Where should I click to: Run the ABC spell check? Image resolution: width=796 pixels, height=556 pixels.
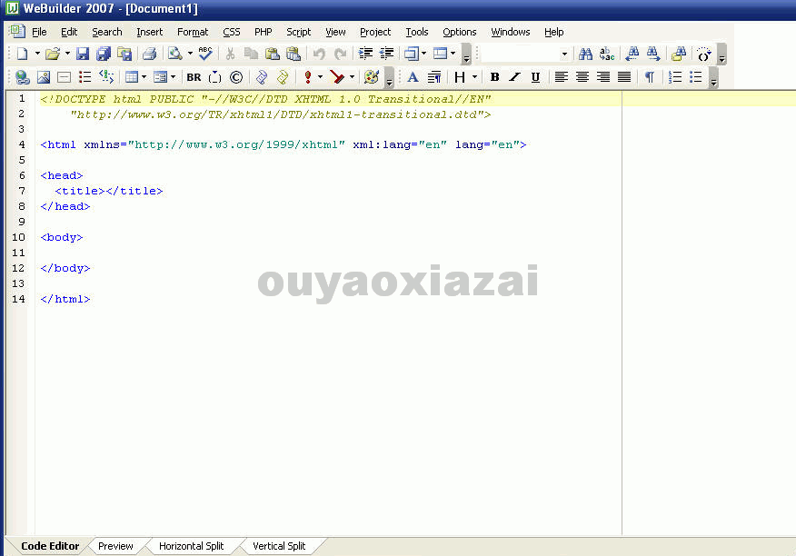(205, 54)
